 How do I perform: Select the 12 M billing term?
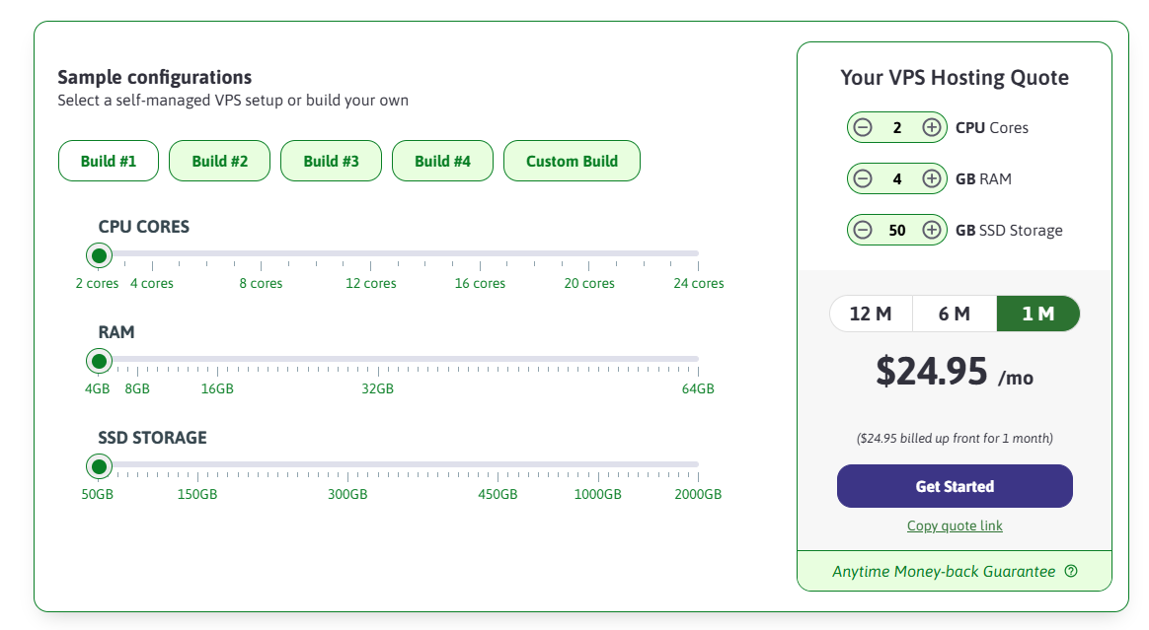pos(871,314)
